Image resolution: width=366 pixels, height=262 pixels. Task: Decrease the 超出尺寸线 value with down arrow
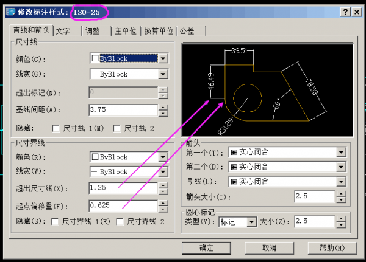163,191
